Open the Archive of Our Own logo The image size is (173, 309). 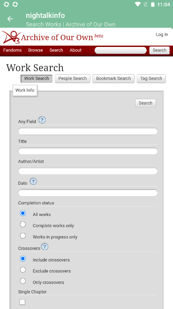point(53,37)
